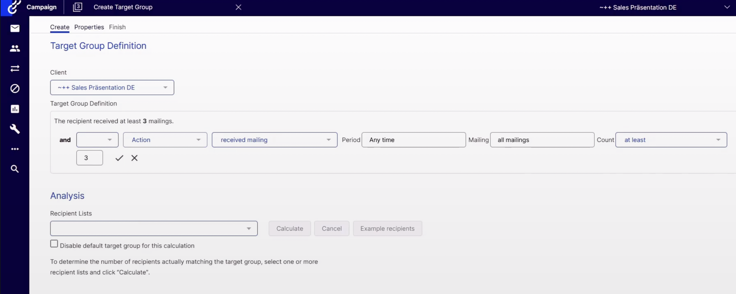Image resolution: width=736 pixels, height=294 pixels.
Task: Open the Action type dropdown
Action: (x=165, y=140)
